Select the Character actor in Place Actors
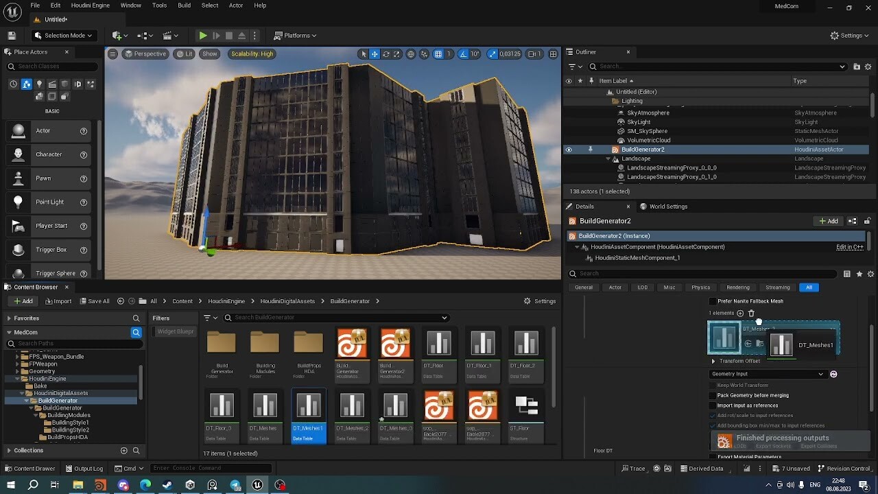Image resolution: width=878 pixels, height=494 pixels. pos(48,154)
